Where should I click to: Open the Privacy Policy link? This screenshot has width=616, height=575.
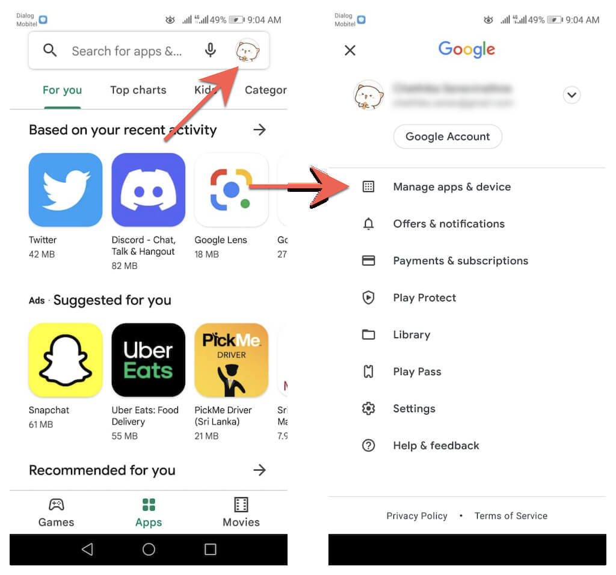coord(417,515)
